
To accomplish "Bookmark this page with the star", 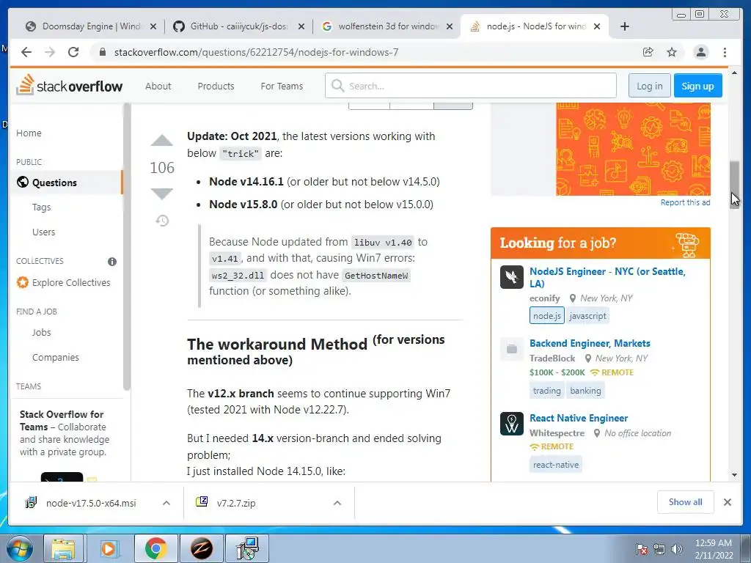I will pyautogui.click(x=672, y=52).
